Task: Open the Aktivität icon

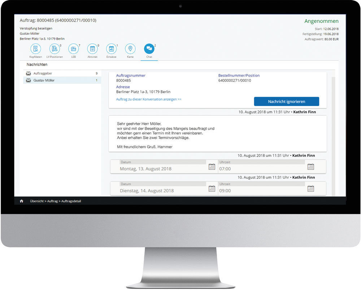Action: [x=93, y=49]
